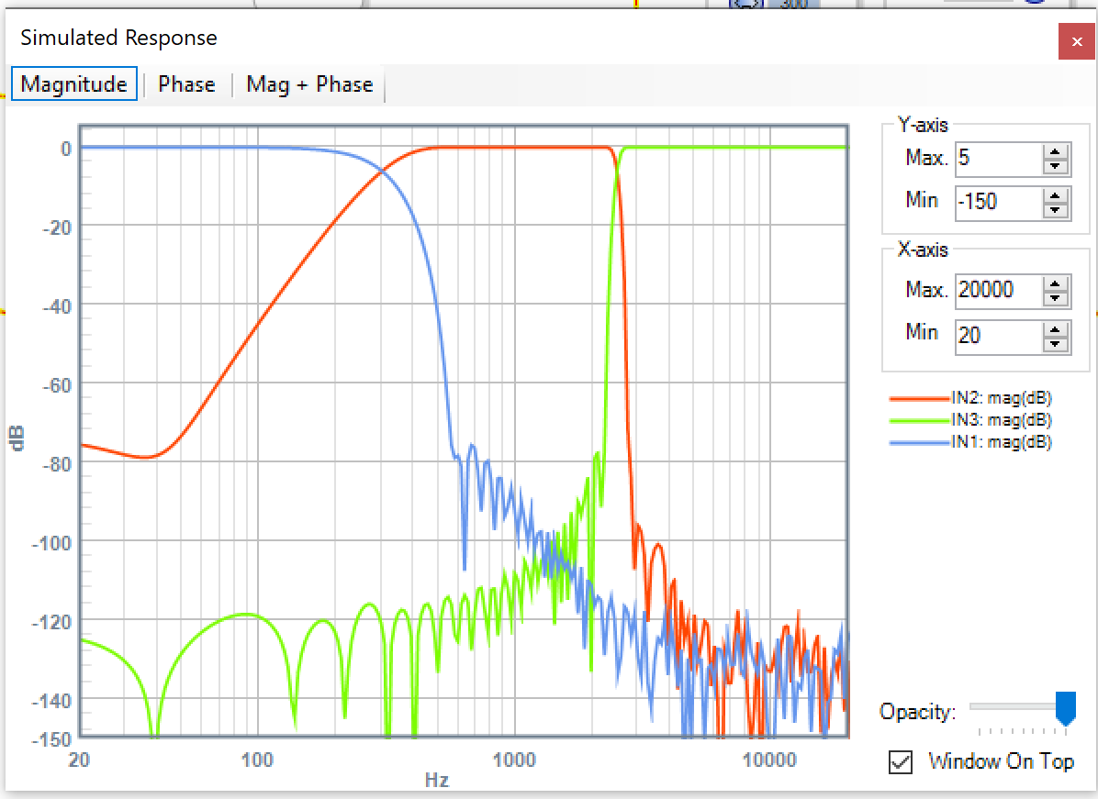This screenshot has height=799, width=1098.
Task: Click the red IN2 legend line
Action: click(x=919, y=399)
